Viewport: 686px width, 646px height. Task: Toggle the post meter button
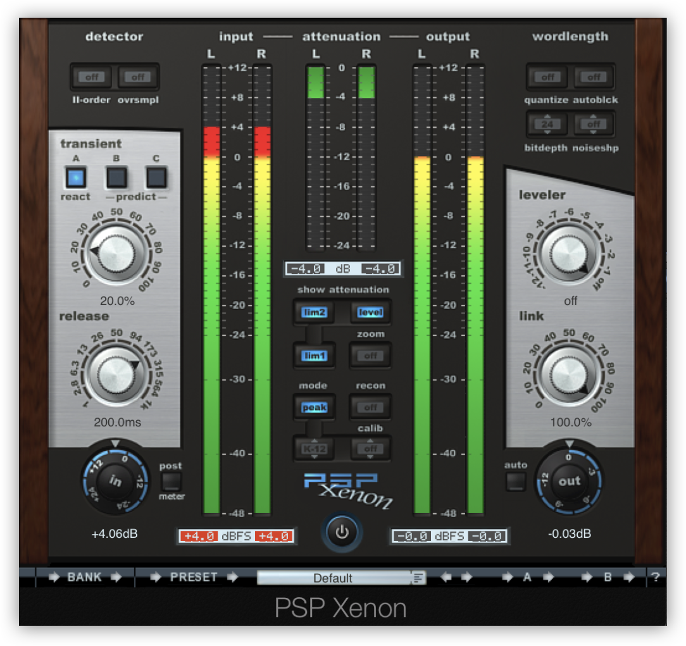click(x=171, y=481)
